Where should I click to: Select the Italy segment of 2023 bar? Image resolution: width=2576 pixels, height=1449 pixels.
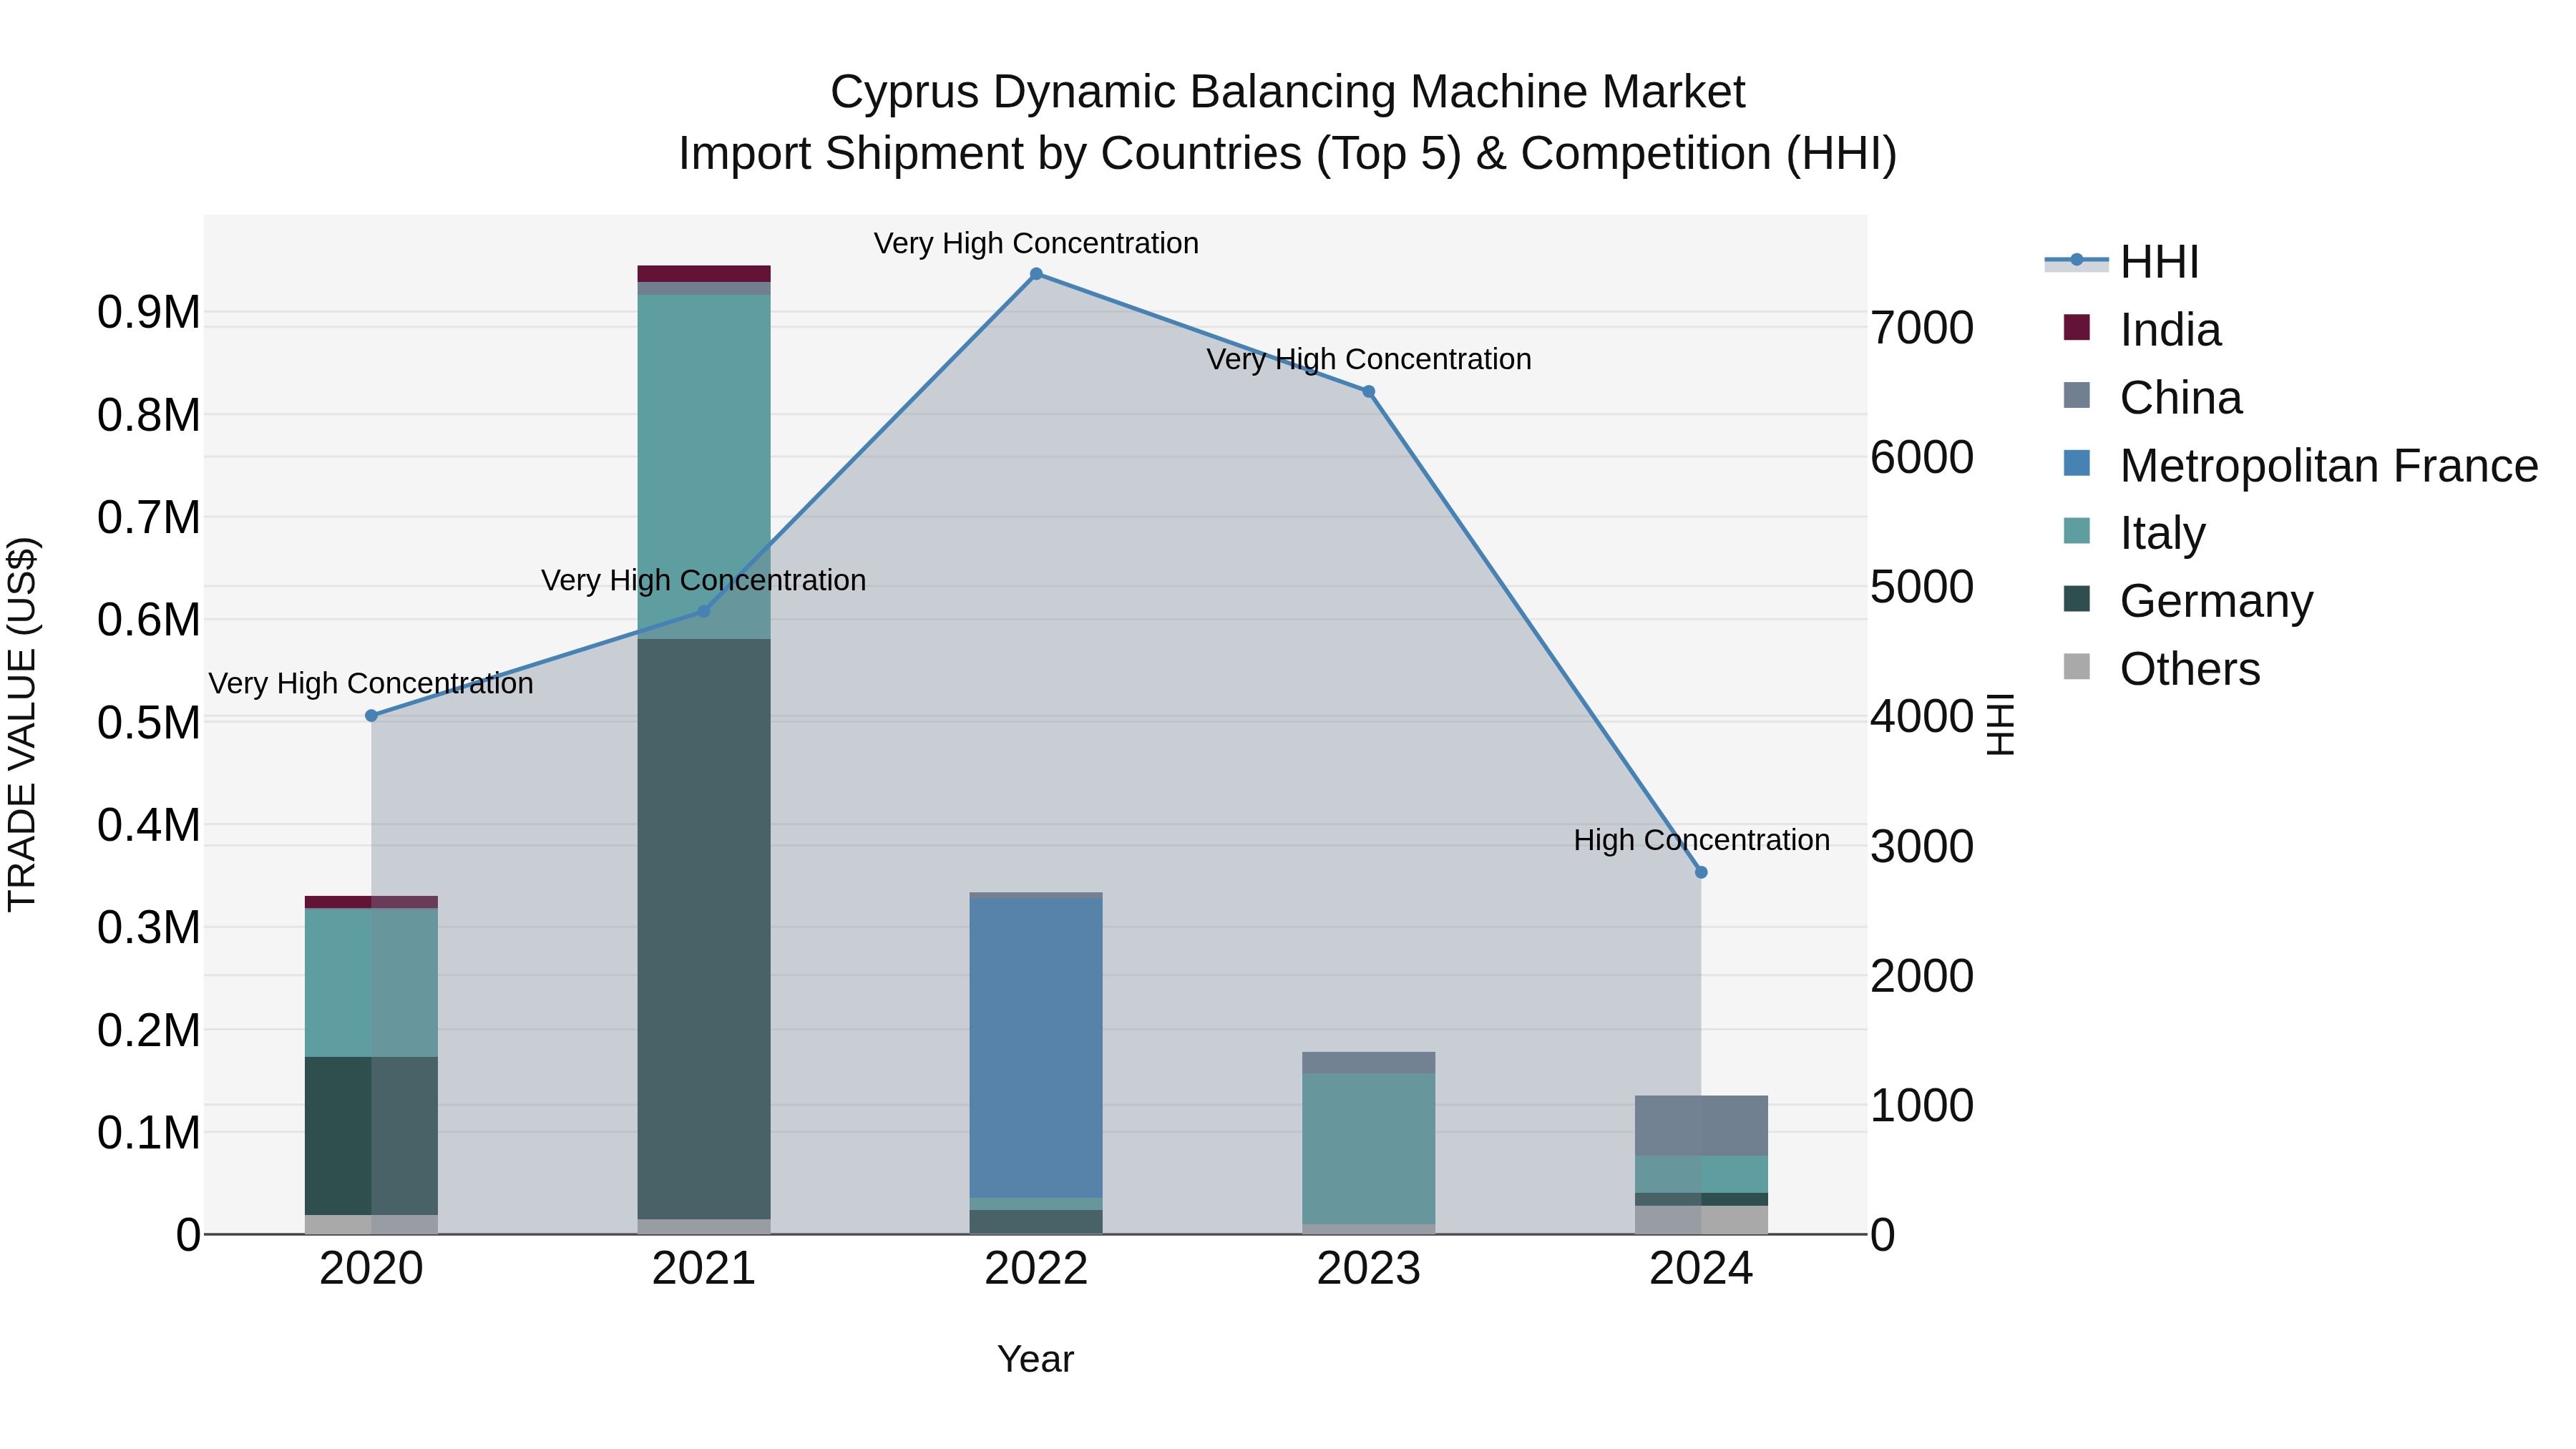(1368, 1148)
